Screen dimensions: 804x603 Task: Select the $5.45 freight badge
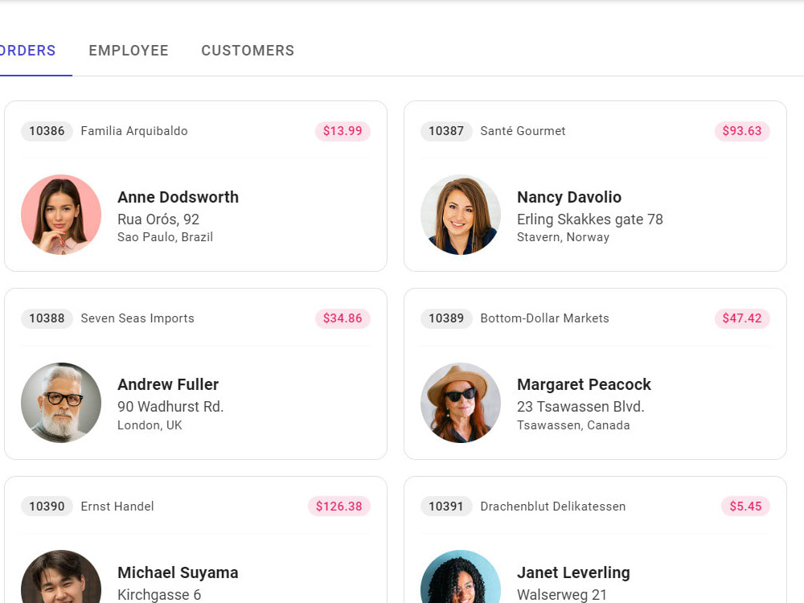[745, 507]
